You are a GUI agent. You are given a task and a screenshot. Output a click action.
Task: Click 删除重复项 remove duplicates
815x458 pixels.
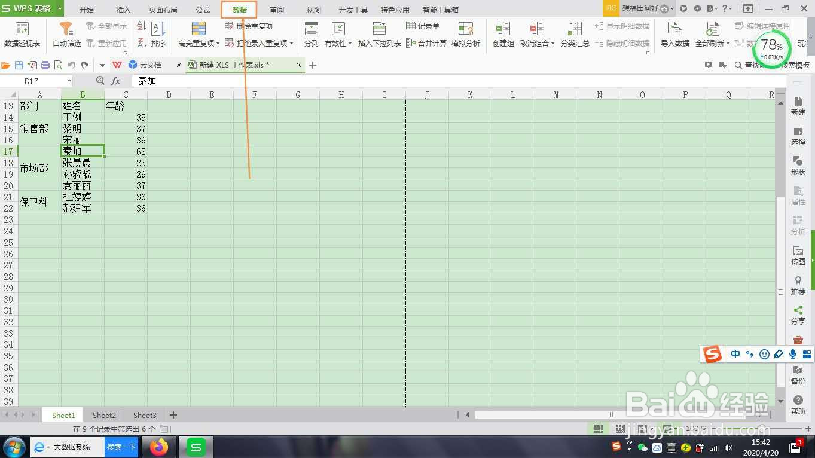(x=249, y=26)
